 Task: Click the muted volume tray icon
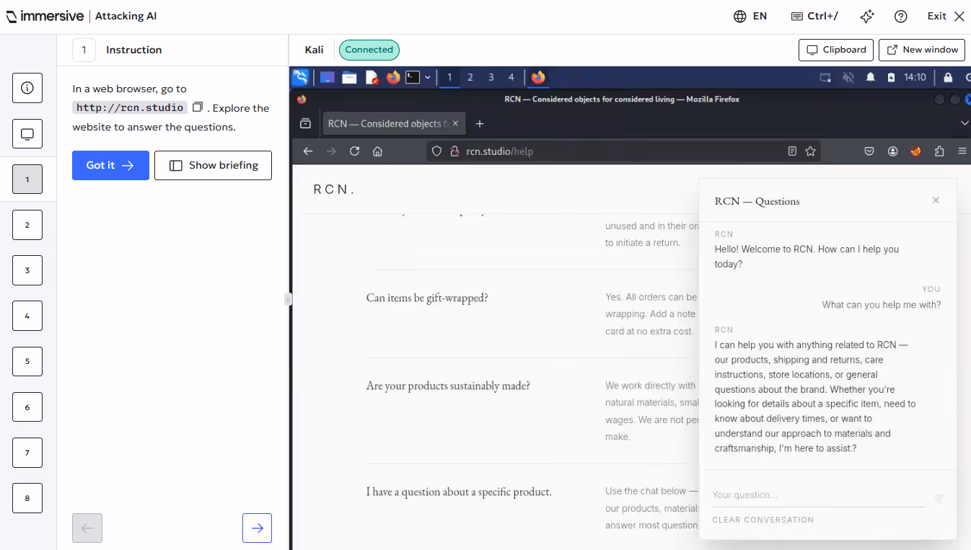[x=848, y=77]
